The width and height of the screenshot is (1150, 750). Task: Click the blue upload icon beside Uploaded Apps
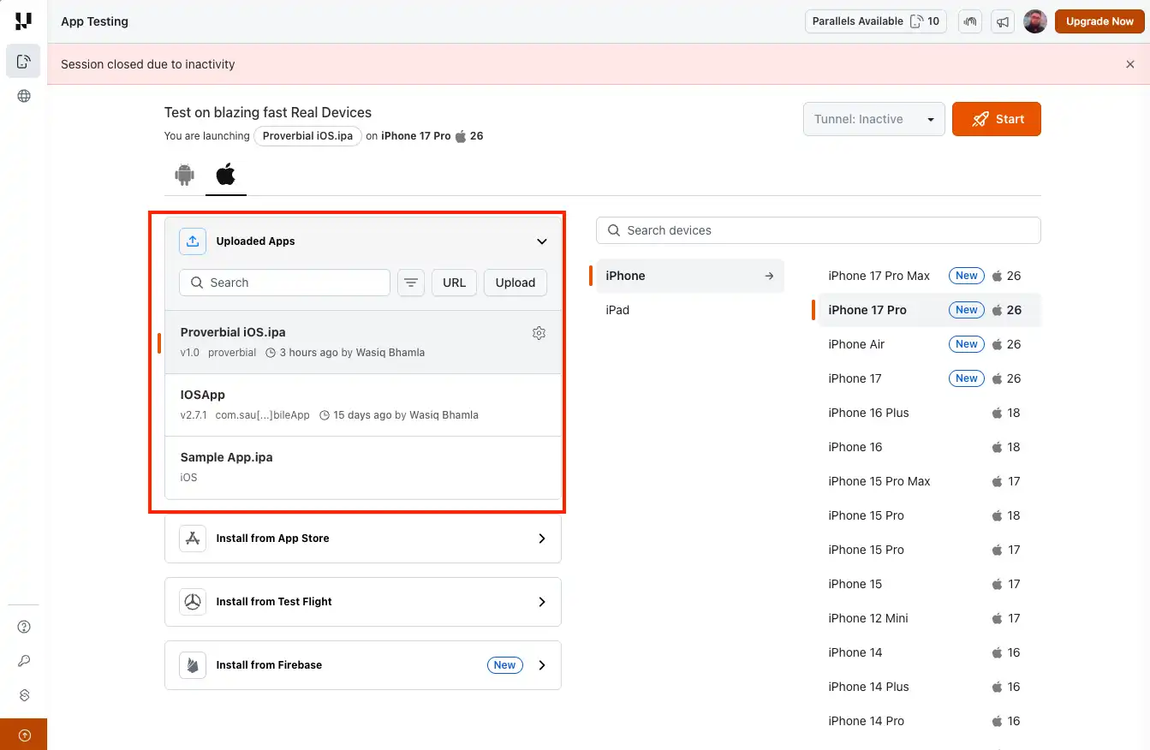pyautogui.click(x=193, y=241)
